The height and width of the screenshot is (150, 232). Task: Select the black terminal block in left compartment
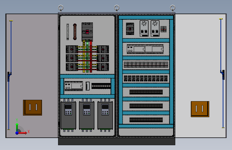coord(101,86)
